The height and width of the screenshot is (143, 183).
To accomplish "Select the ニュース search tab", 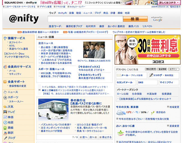I will coord(88,13).
